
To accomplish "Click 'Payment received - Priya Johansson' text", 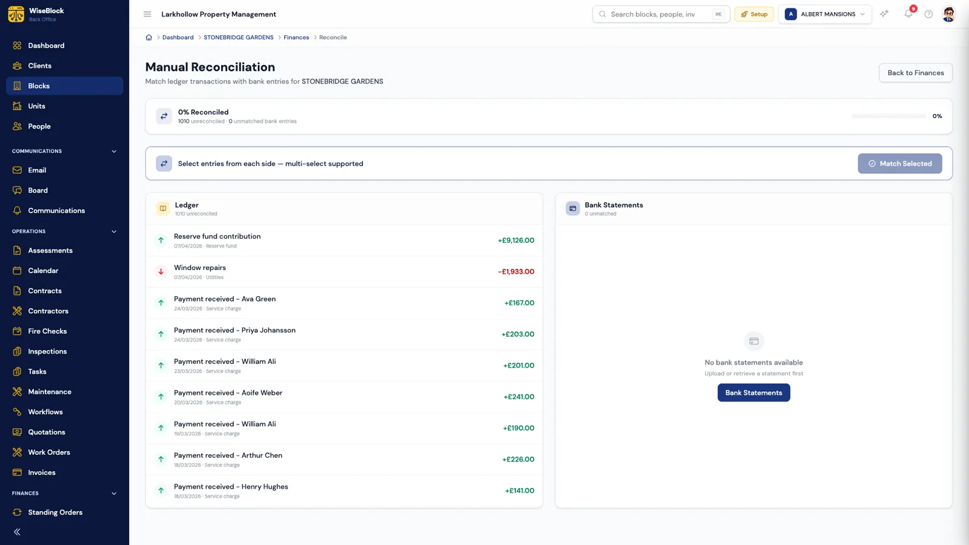I will pyautogui.click(x=235, y=330).
